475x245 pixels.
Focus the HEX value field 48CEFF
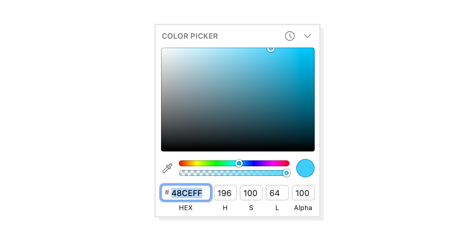[187, 193]
